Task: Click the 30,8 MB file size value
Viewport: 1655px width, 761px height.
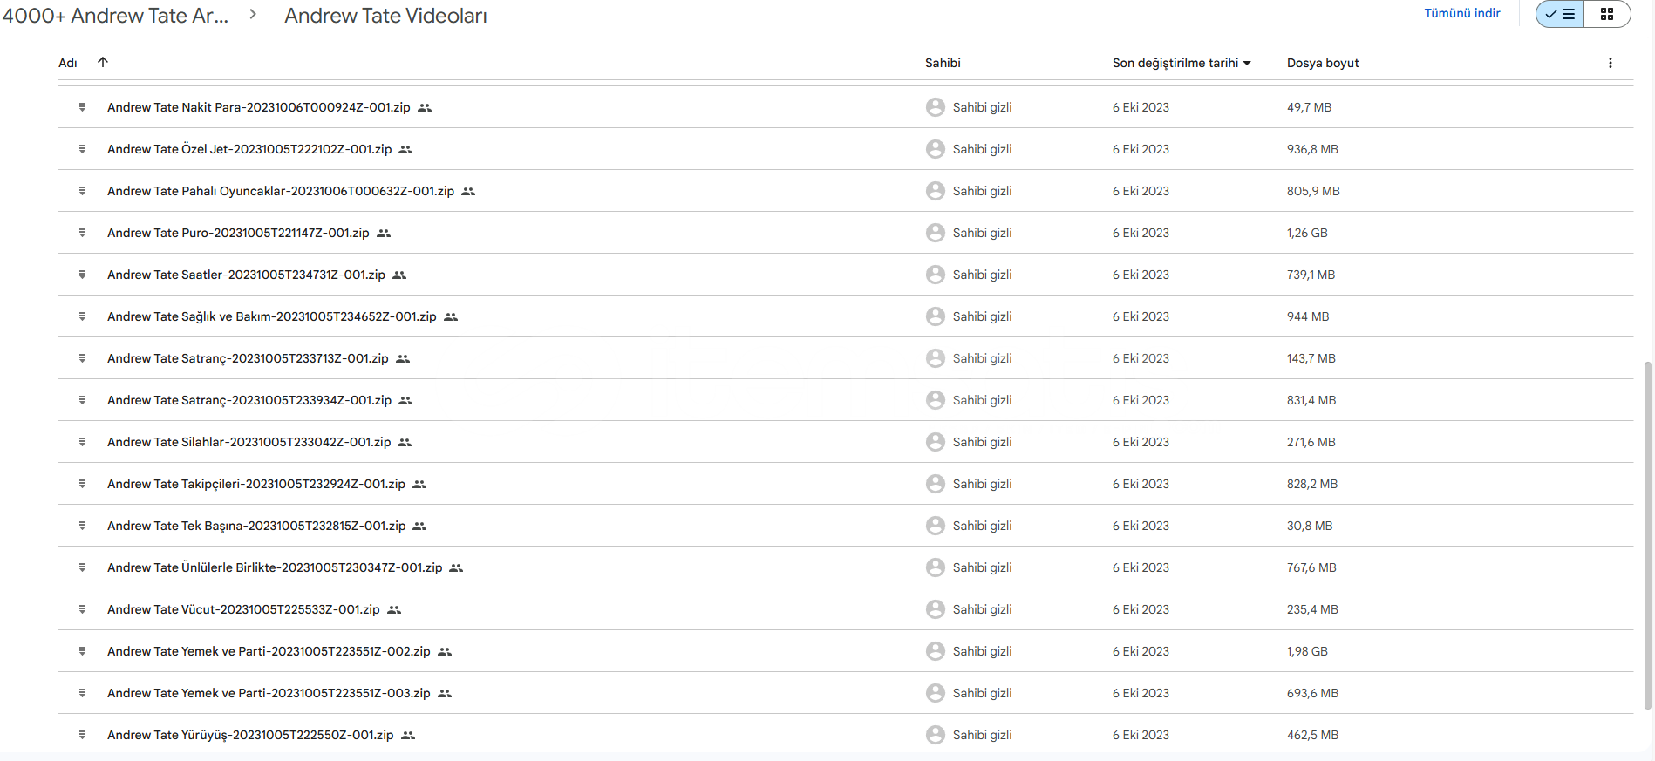Action: (1310, 526)
